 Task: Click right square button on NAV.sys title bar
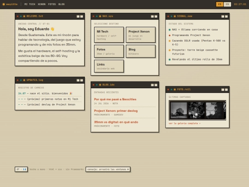pos(156,16)
